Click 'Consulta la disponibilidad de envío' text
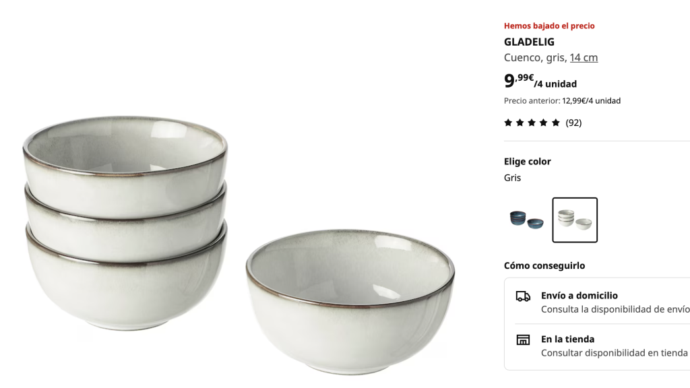690x388 pixels. click(x=615, y=309)
